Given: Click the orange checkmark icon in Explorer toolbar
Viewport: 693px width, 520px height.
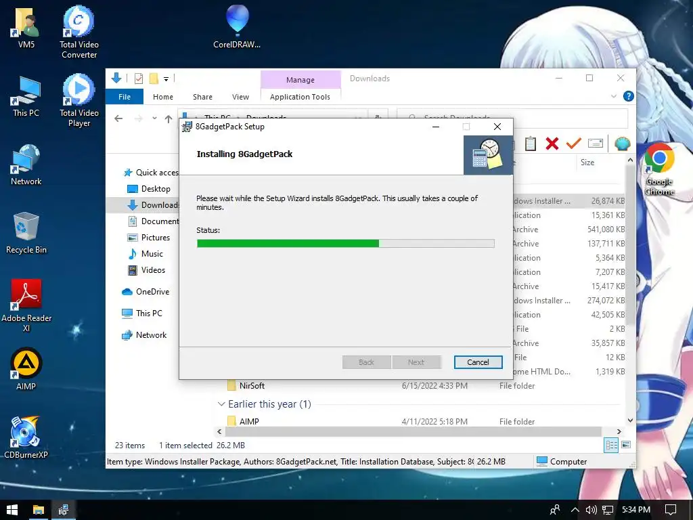Looking at the screenshot, I should pos(574,144).
